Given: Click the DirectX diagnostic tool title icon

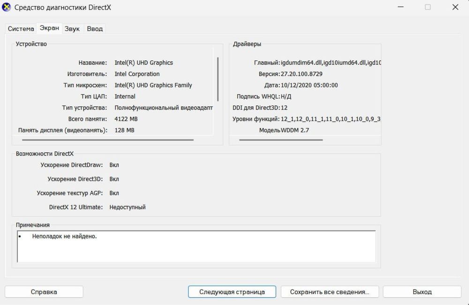Looking at the screenshot, I should tap(6, 7).
